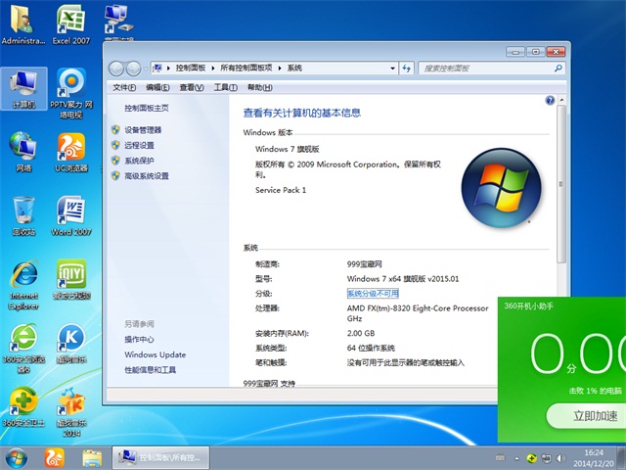Click 立即加速 button in 360 popup
Image resolution: width=626 pixels, height=470 pixels.
(x=586, y=416)
